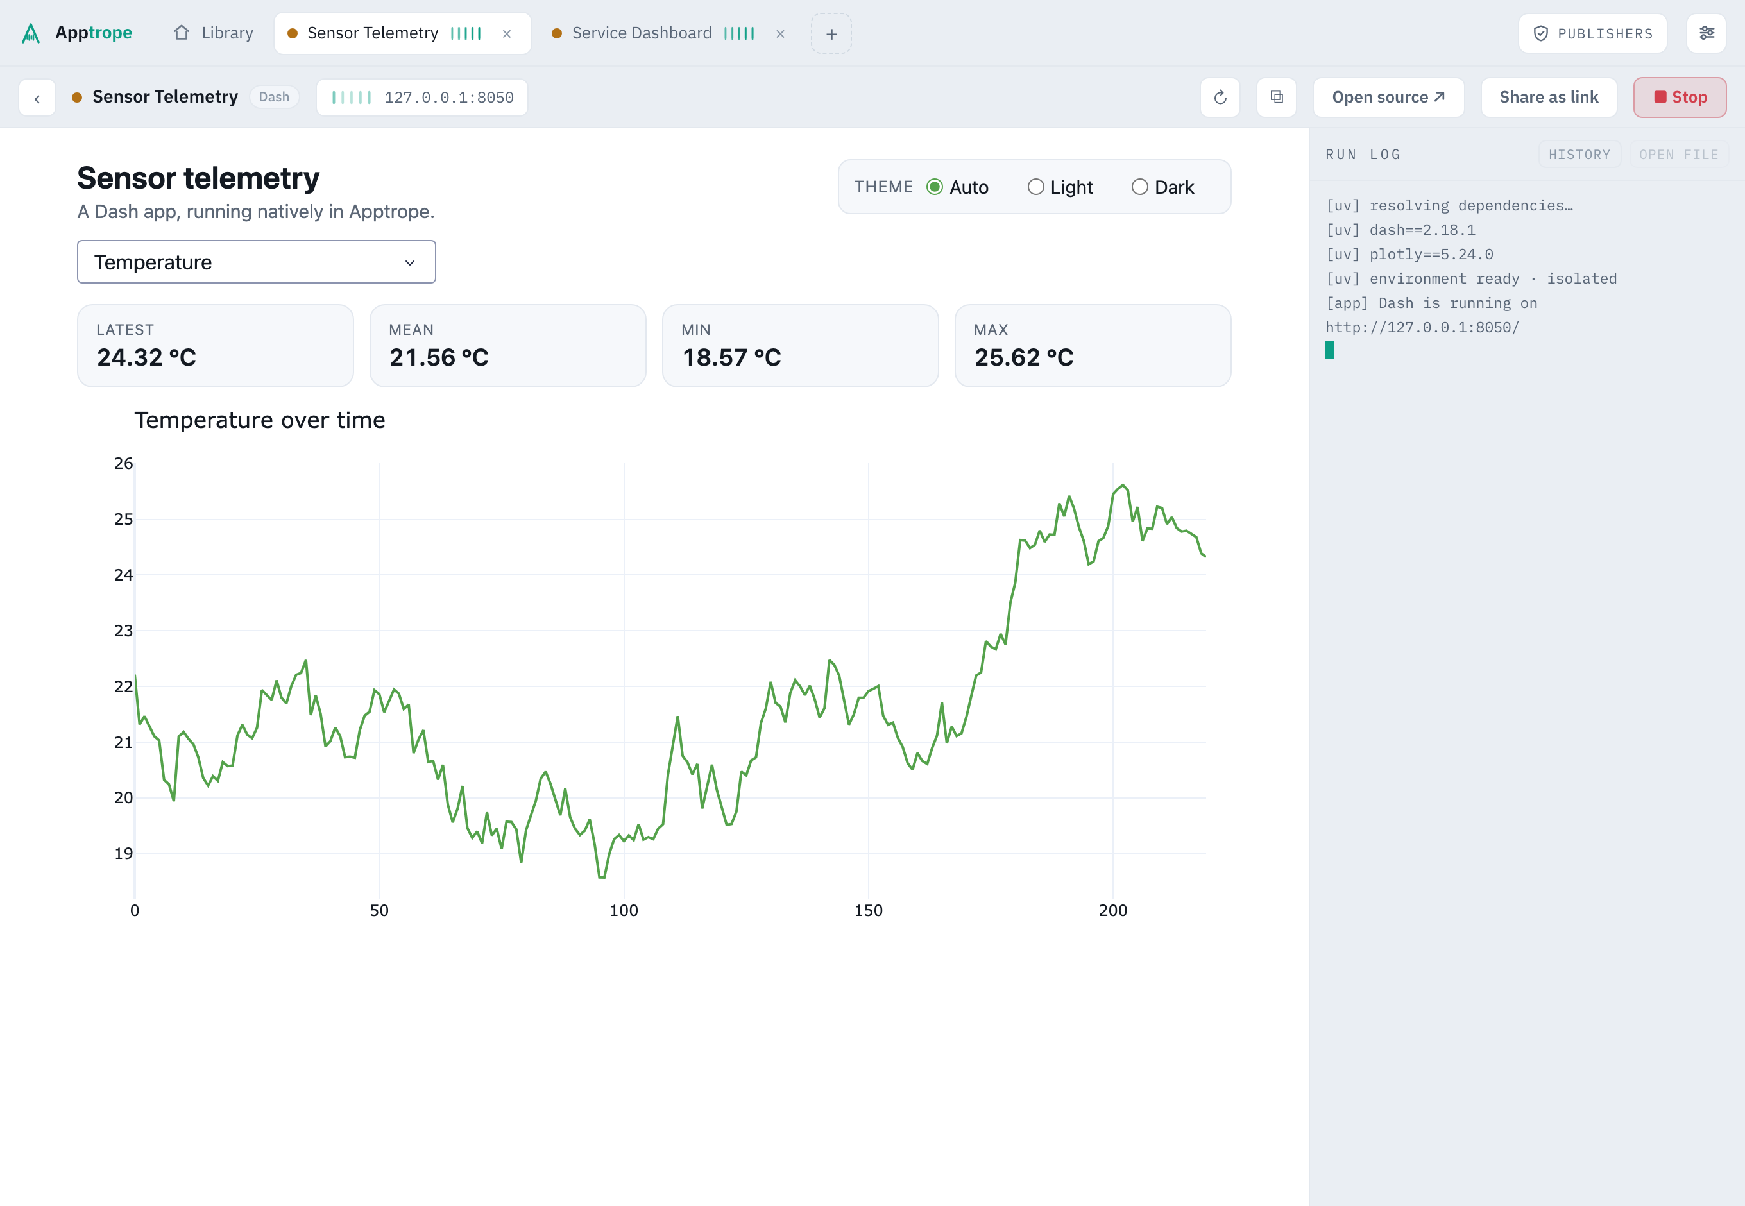Click the MEAN 21.56 °C card
The width and height of the screenshot is (1745, 1206).
[x=508, y=346]
